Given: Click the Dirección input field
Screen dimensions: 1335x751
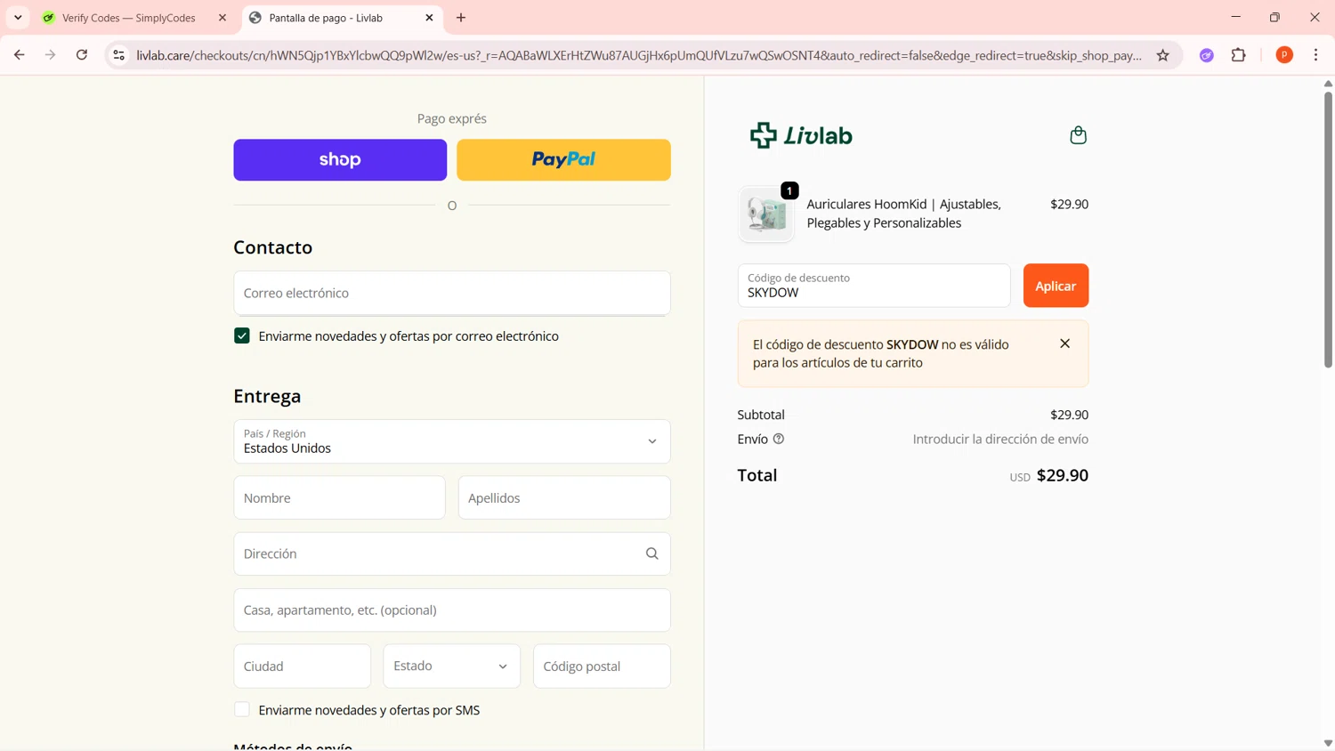Looking at the screenshot, I should (452, 553).
